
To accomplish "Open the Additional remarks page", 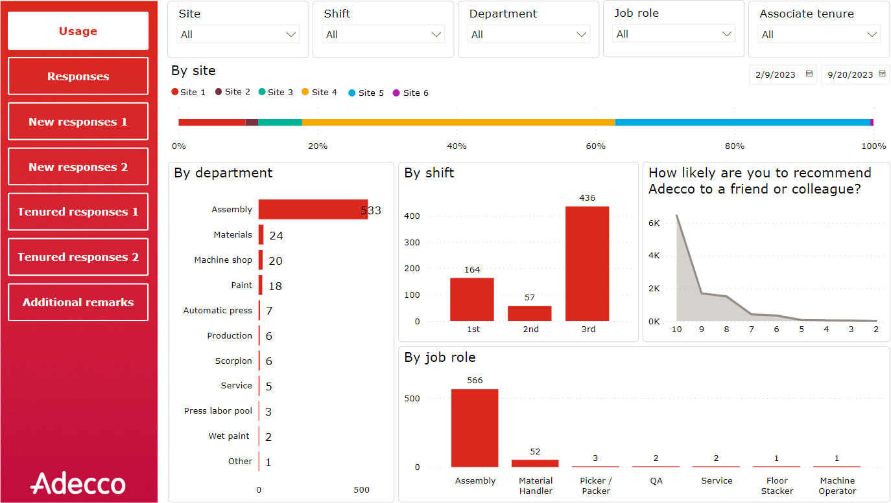I will click(x=78, y=302).
